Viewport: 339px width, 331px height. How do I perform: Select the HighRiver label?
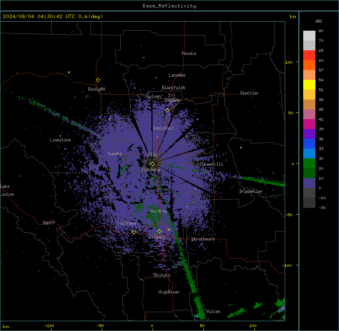tap(169, 292)
